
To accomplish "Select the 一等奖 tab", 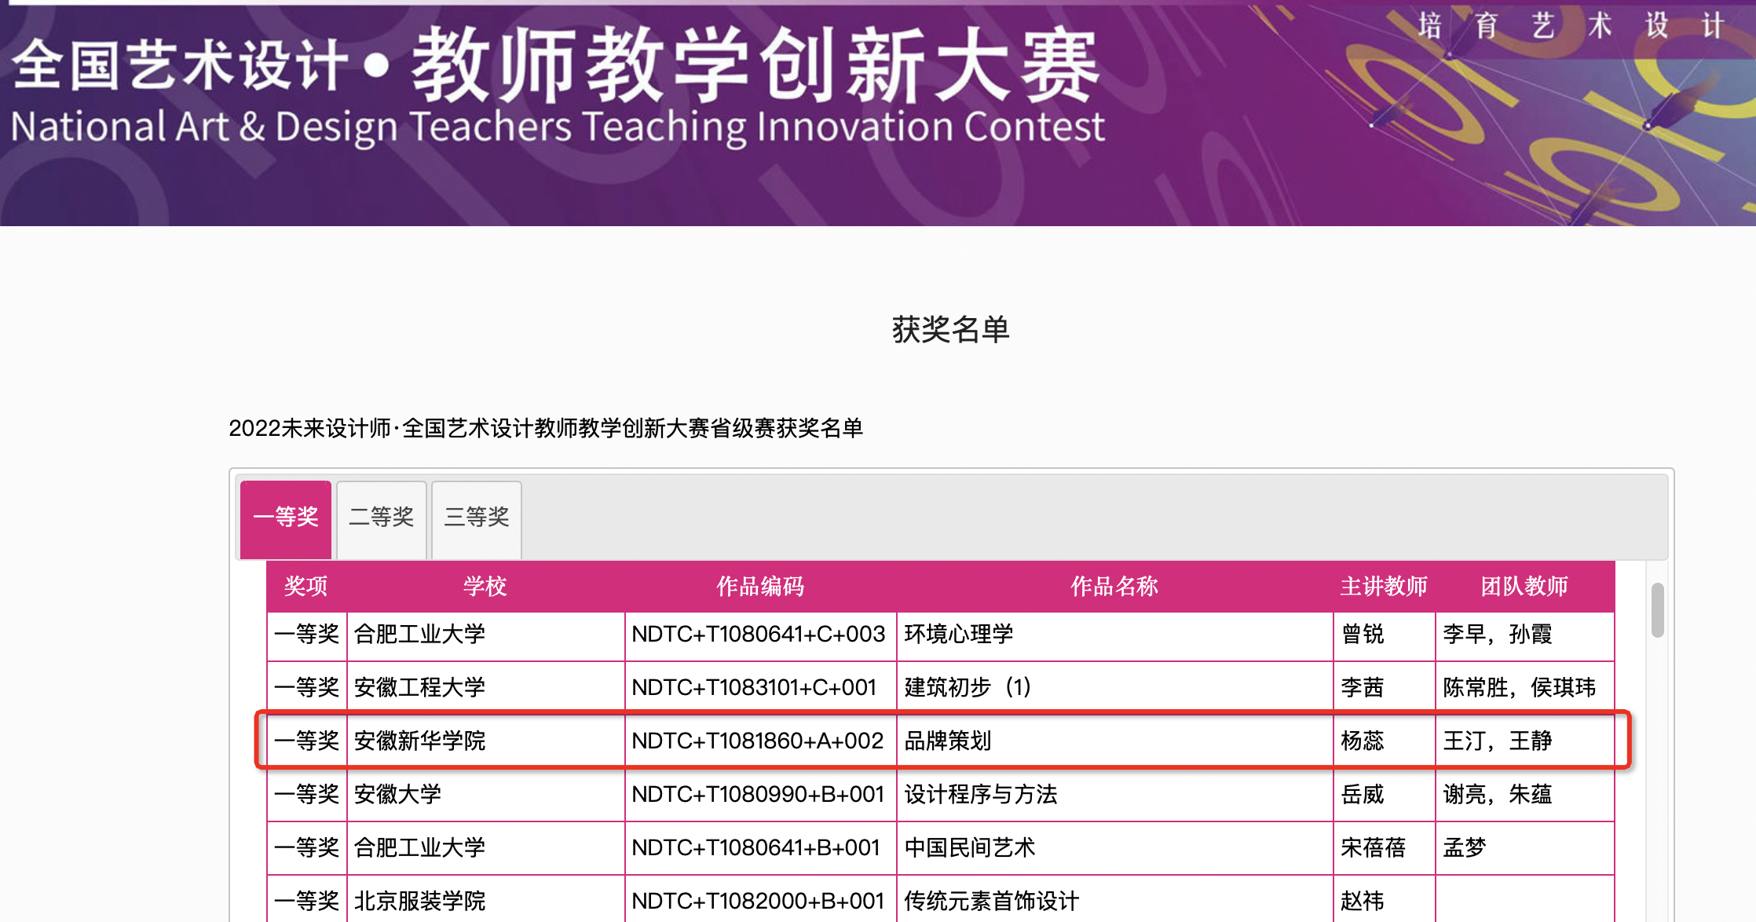I will click(286, 518).
